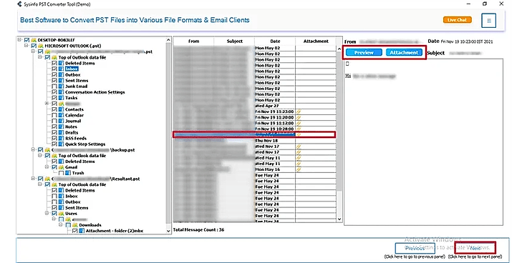Tick the Journal checkbox
Viewport: 527px width, 263px height.
pyautogui.click(x=54, y=121)
